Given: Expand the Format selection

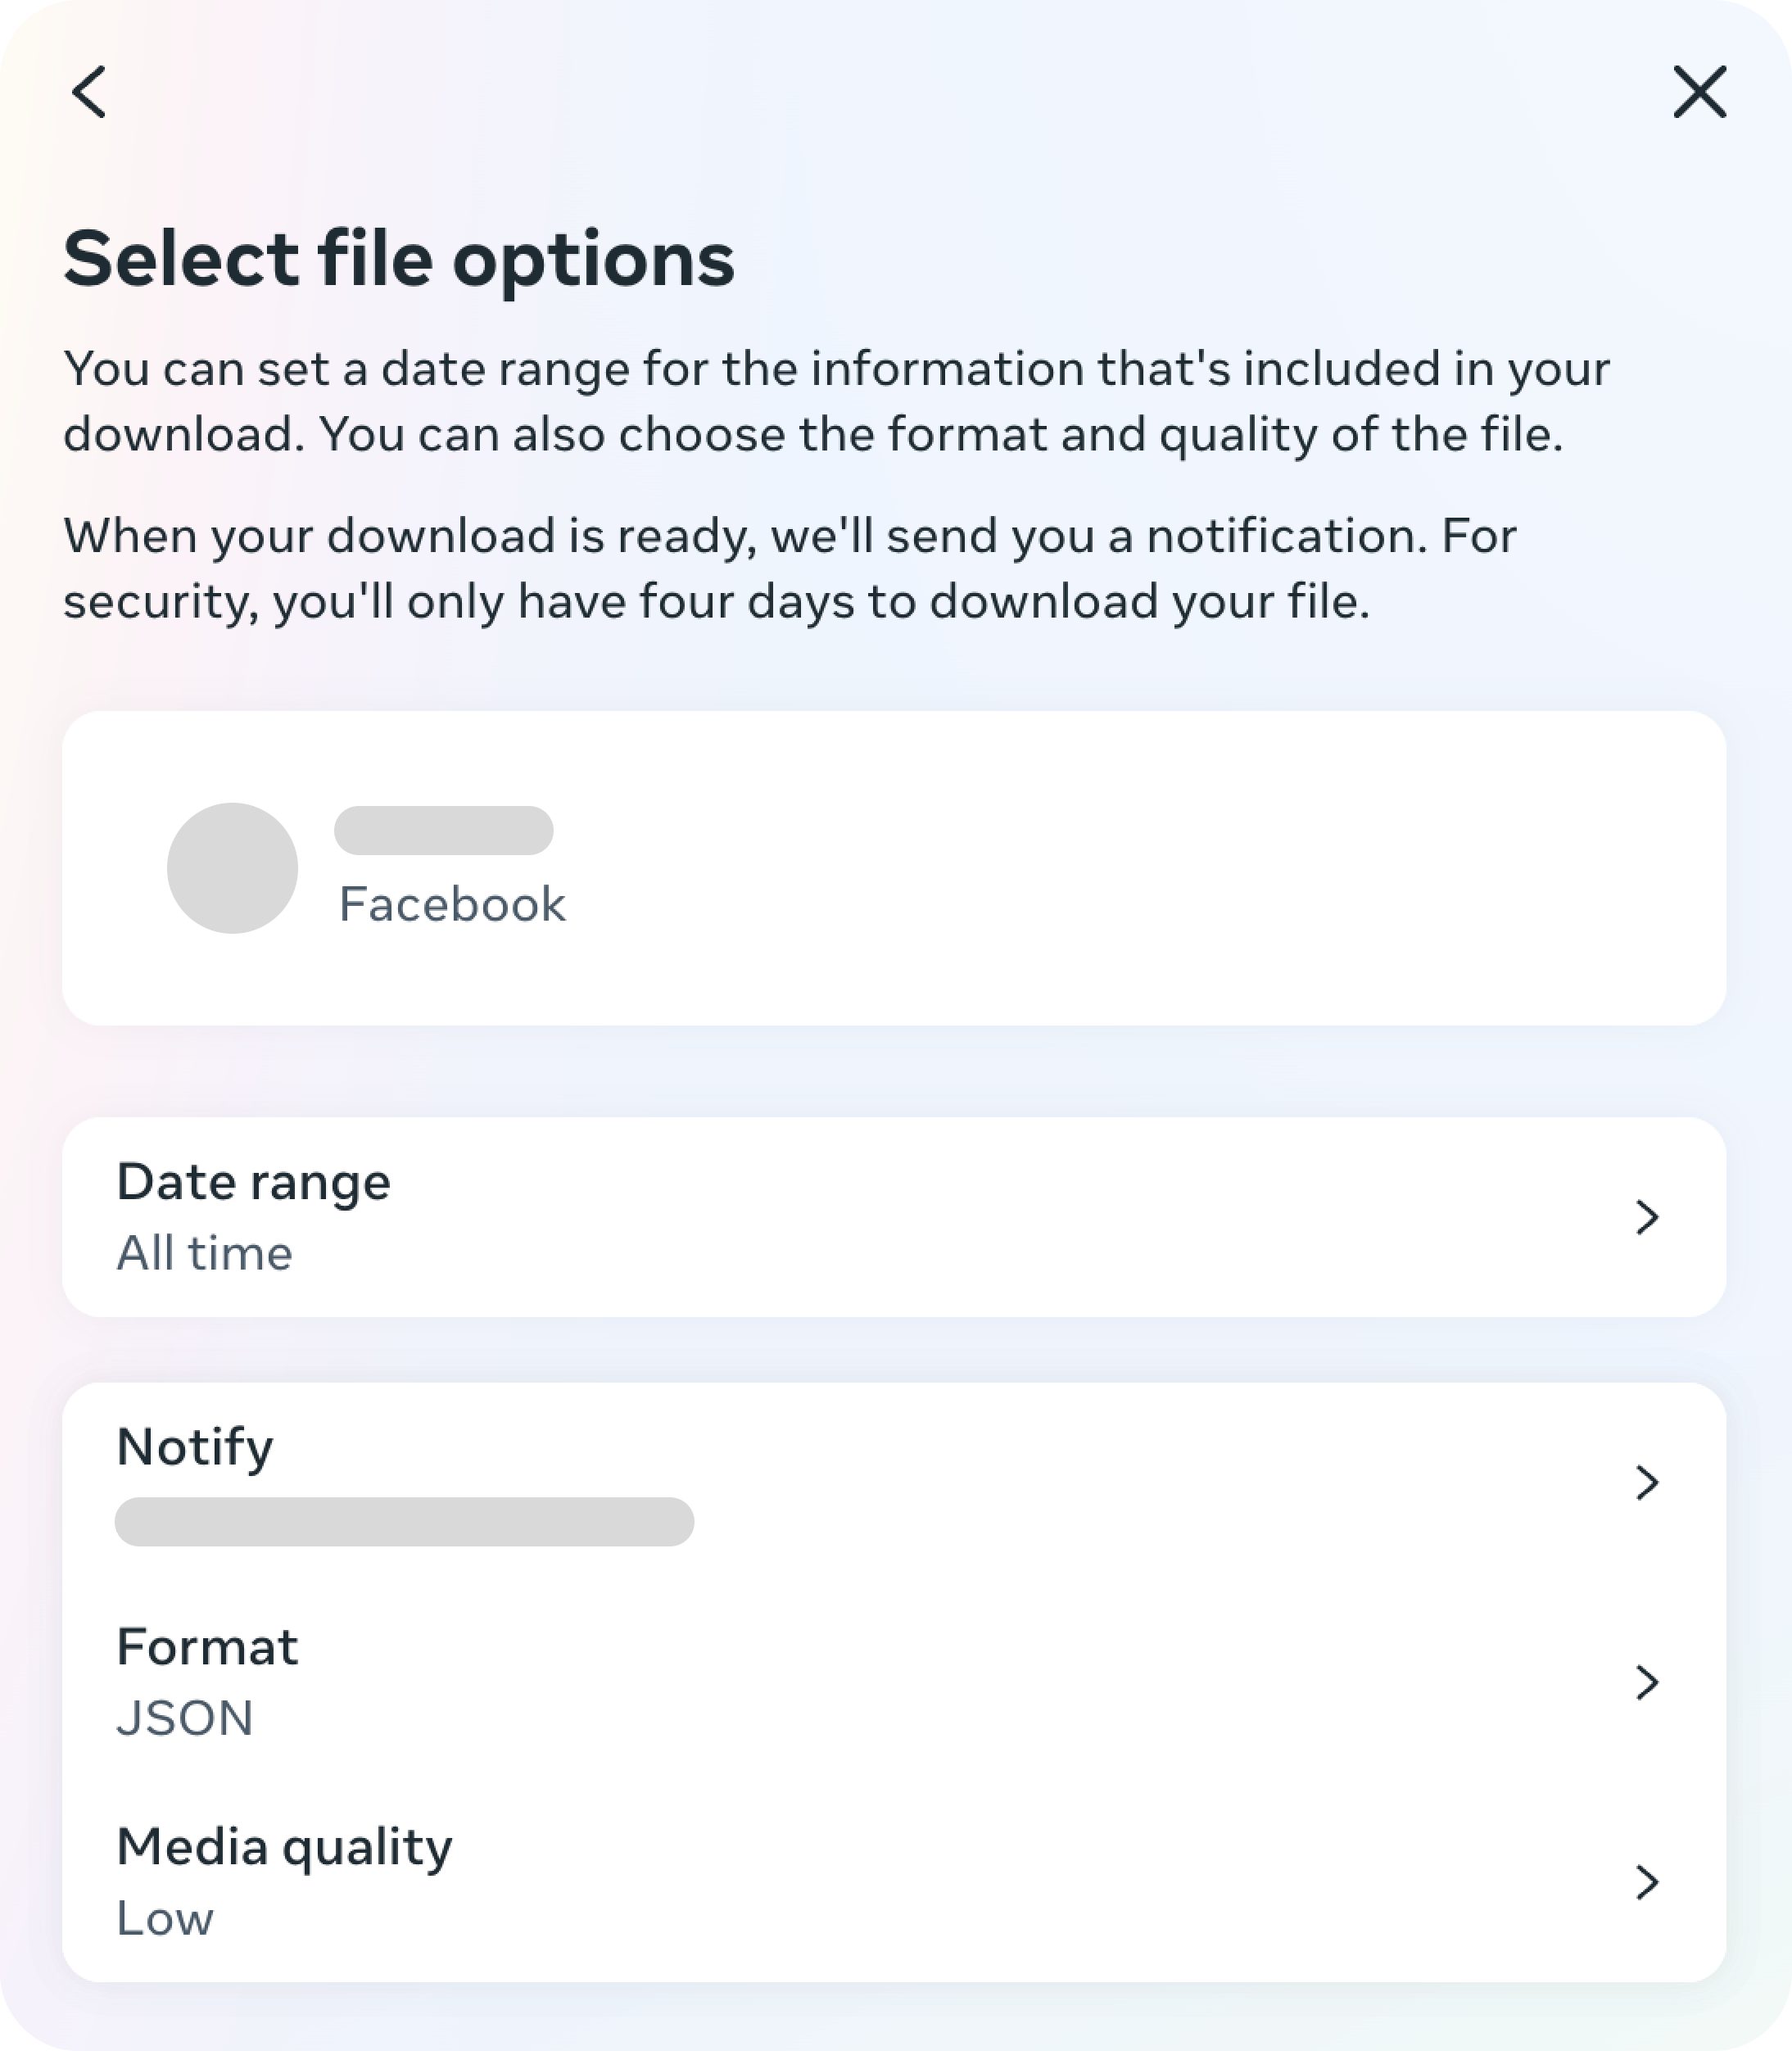Looking at the screenshot, I should tap(896, 1683).
